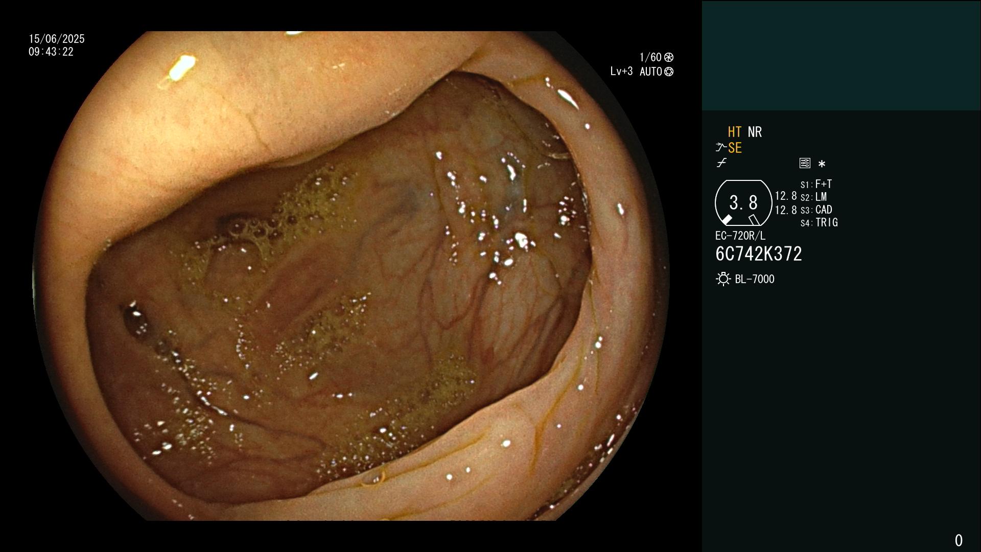Click the asterisk indicator icon
The width and height of the screenshot is (981, 552).
pos(822,164)
